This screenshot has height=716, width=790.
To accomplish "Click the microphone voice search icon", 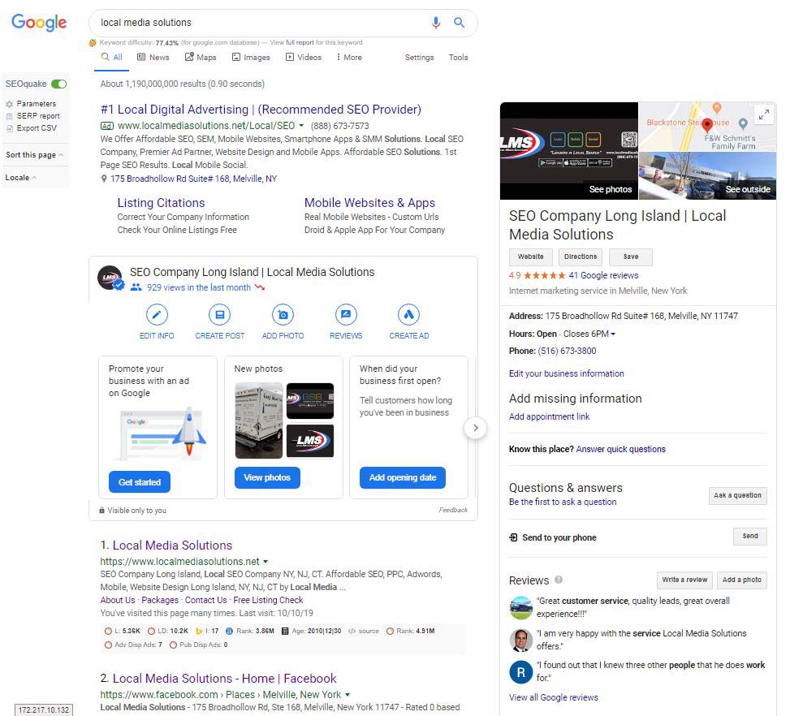I will click(x=436, y=23).
